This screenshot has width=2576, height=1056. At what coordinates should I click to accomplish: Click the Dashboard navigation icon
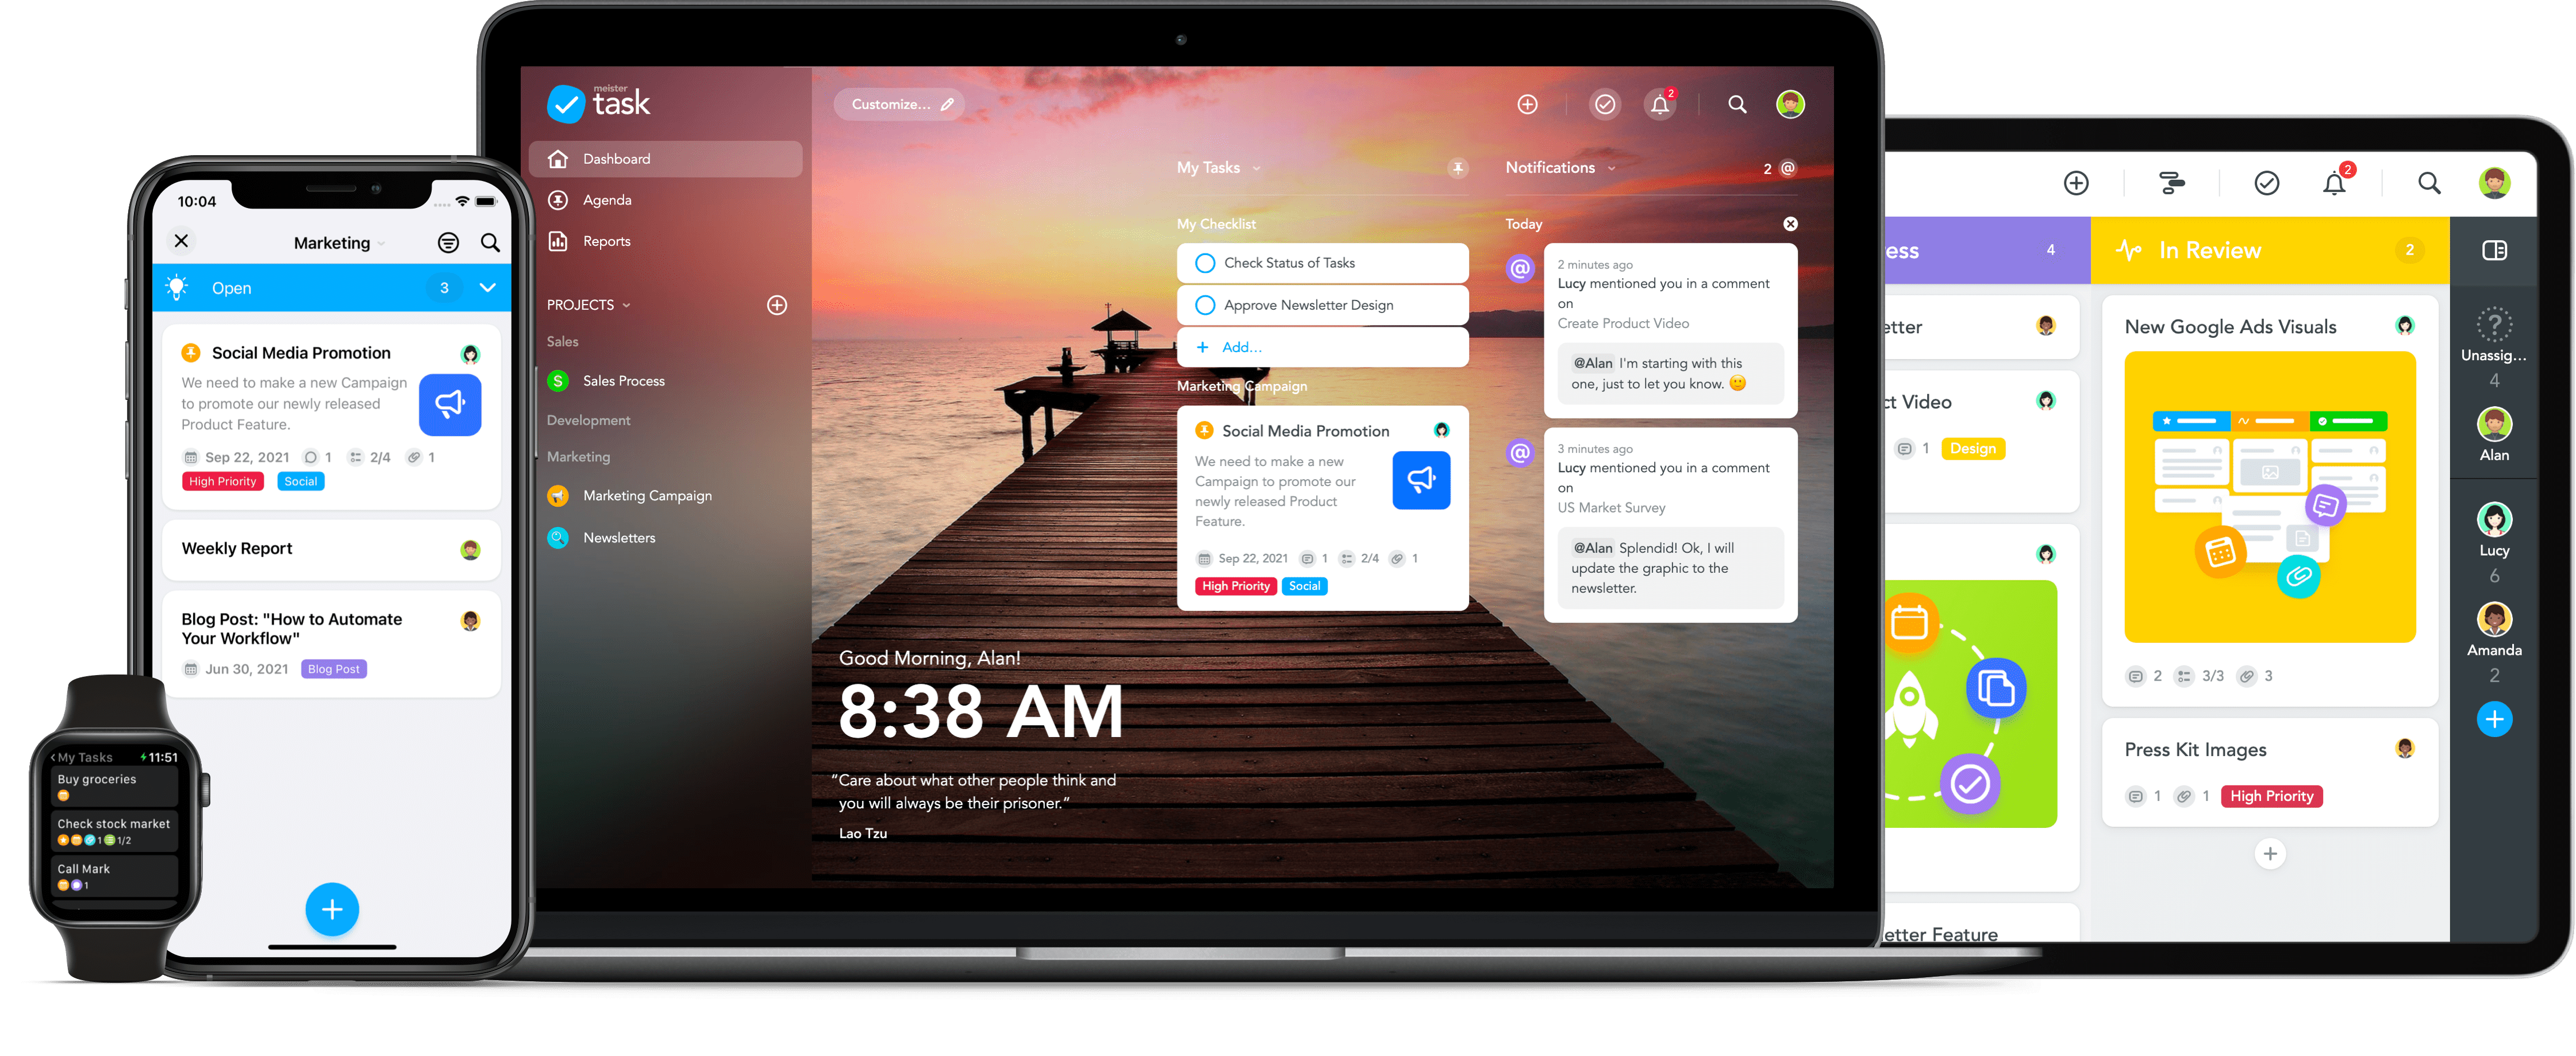pyautogui.click(x=559, y=159)
